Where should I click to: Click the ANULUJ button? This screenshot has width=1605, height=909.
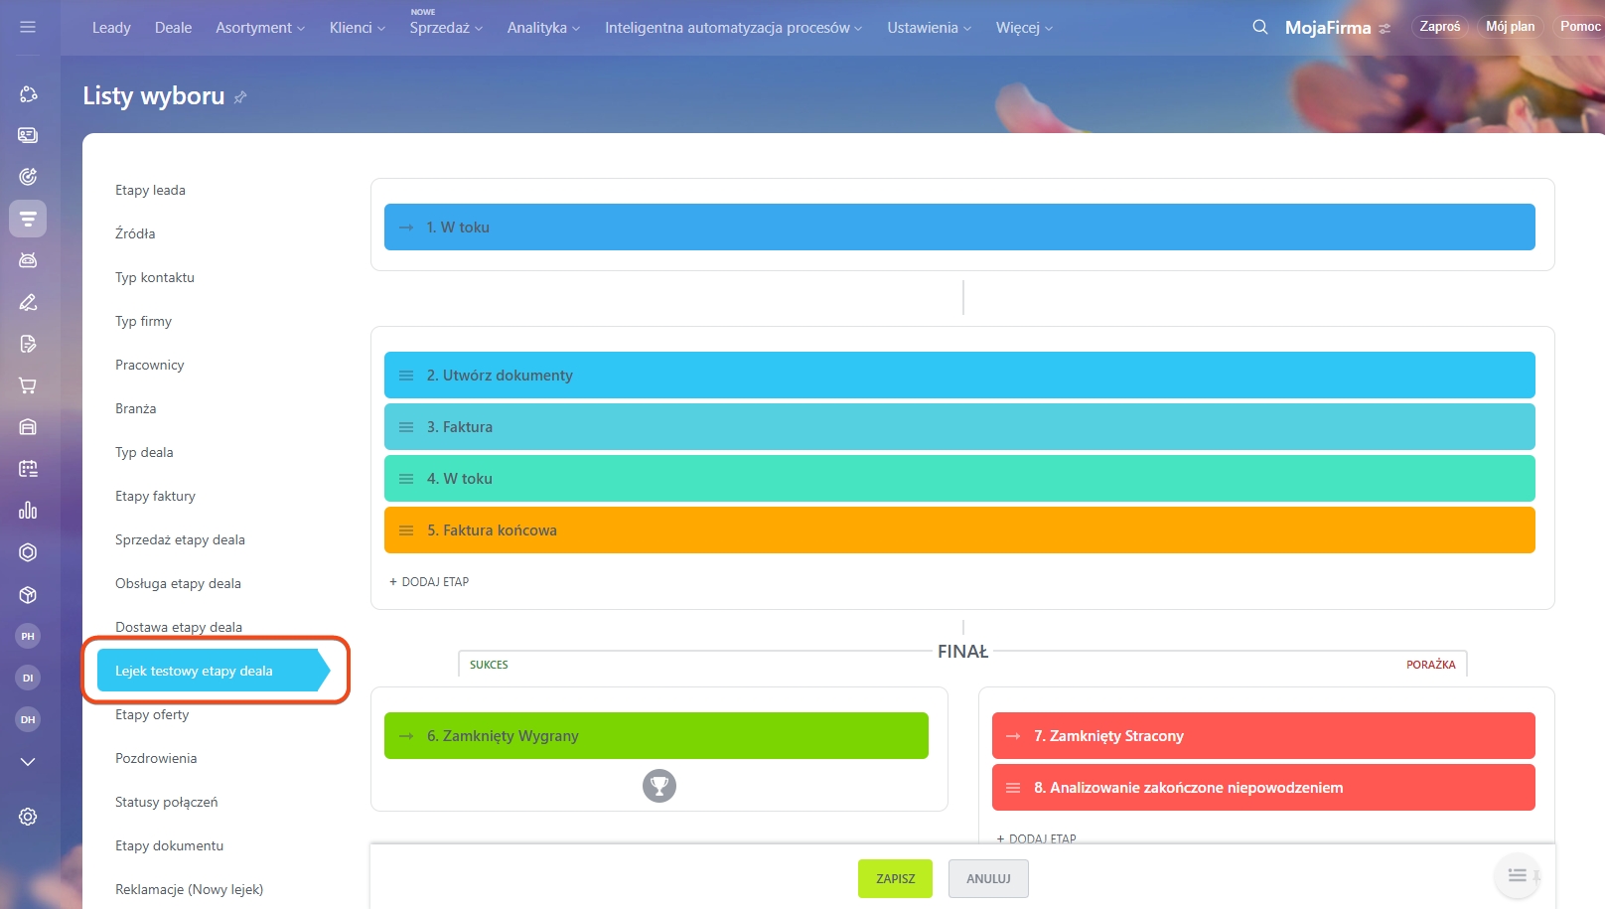tap(988, 878)
